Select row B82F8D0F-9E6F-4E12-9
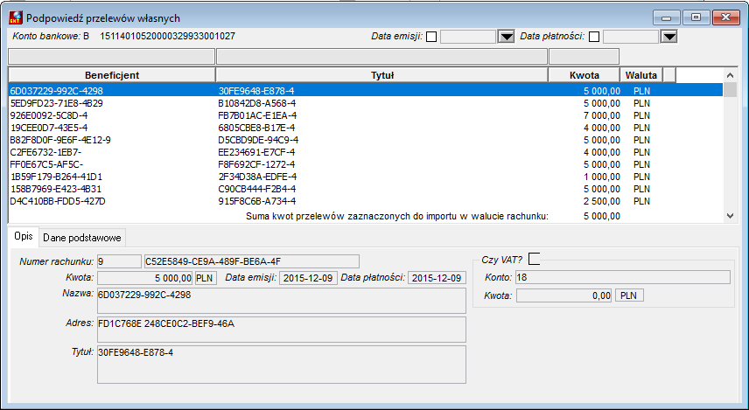This screenshot has height=410, width=749. (366, 140)
